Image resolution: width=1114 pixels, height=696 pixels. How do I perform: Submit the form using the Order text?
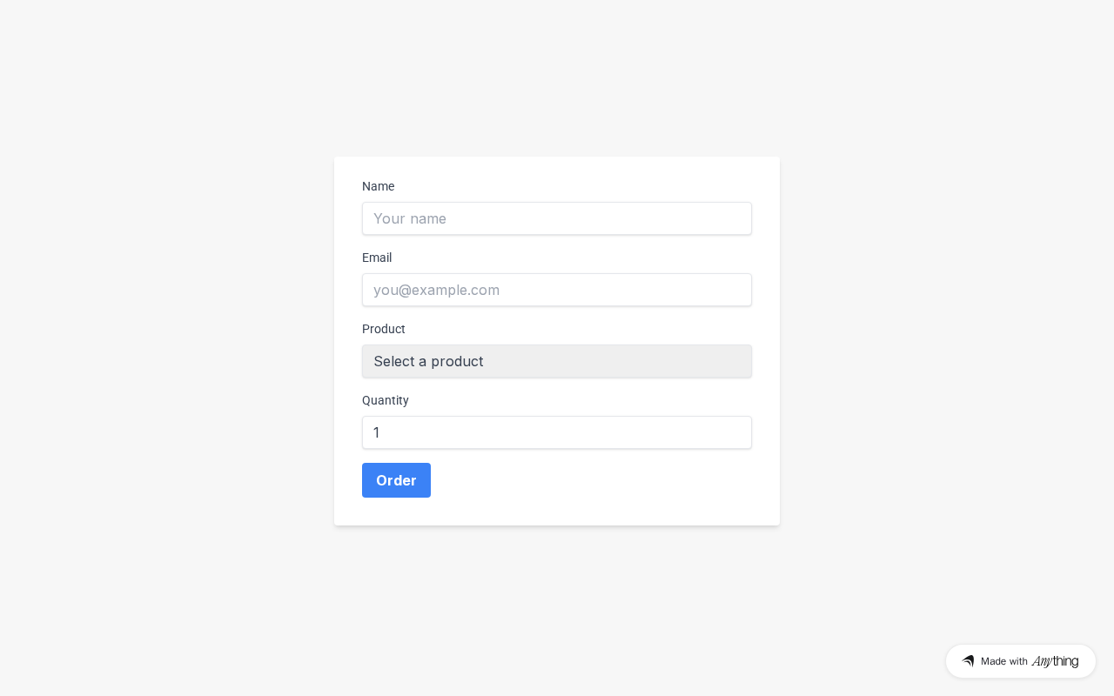pyautogui.click(x=396, y=480)
